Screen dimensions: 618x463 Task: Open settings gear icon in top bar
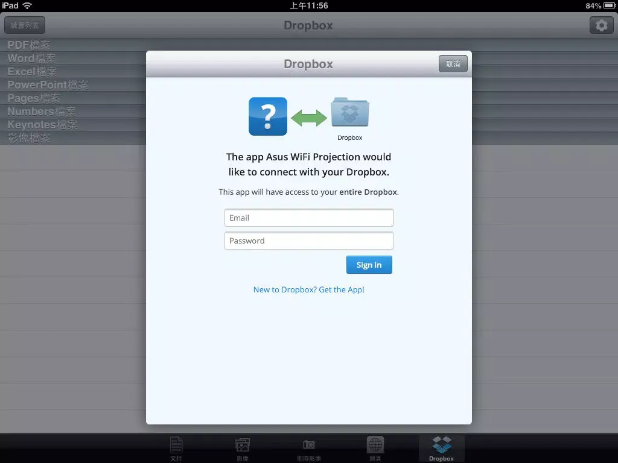click(601, 25)
